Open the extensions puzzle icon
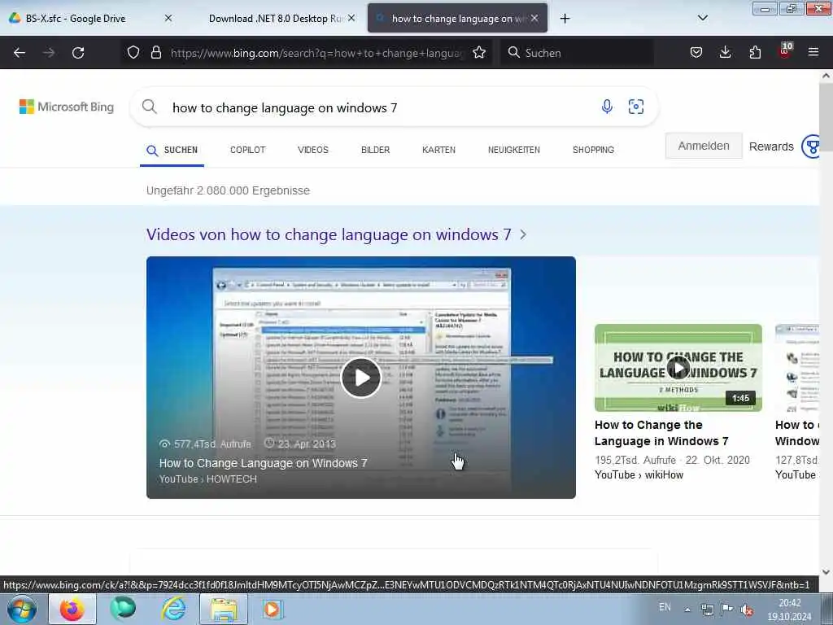This screenshot has height=625, width=833. [755, 52]
